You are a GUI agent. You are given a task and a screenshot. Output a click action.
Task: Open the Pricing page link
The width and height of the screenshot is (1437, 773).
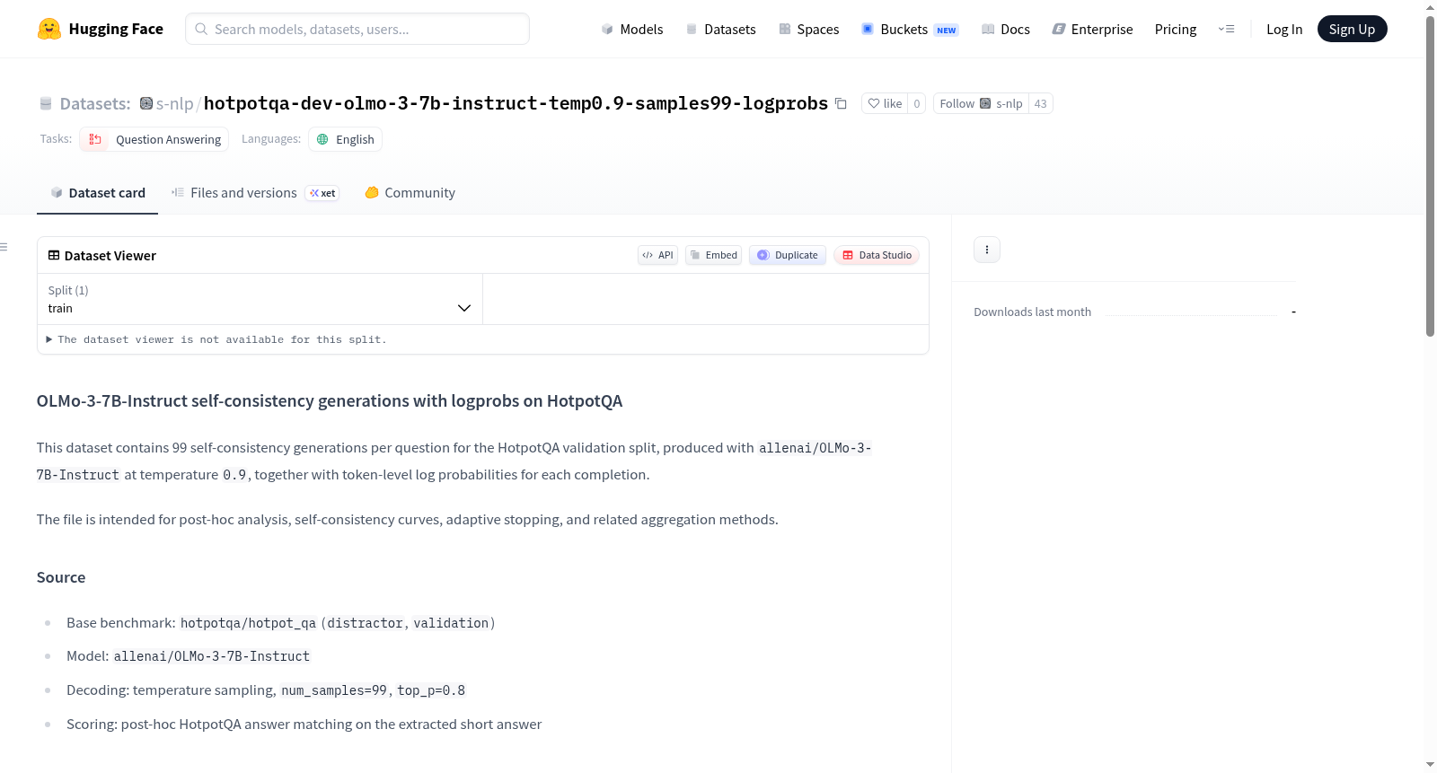click(x=1176, y=29)
